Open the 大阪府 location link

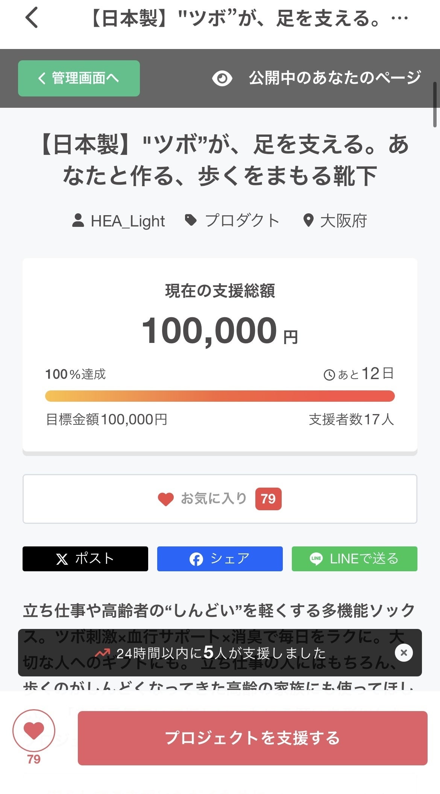point(343,221)
